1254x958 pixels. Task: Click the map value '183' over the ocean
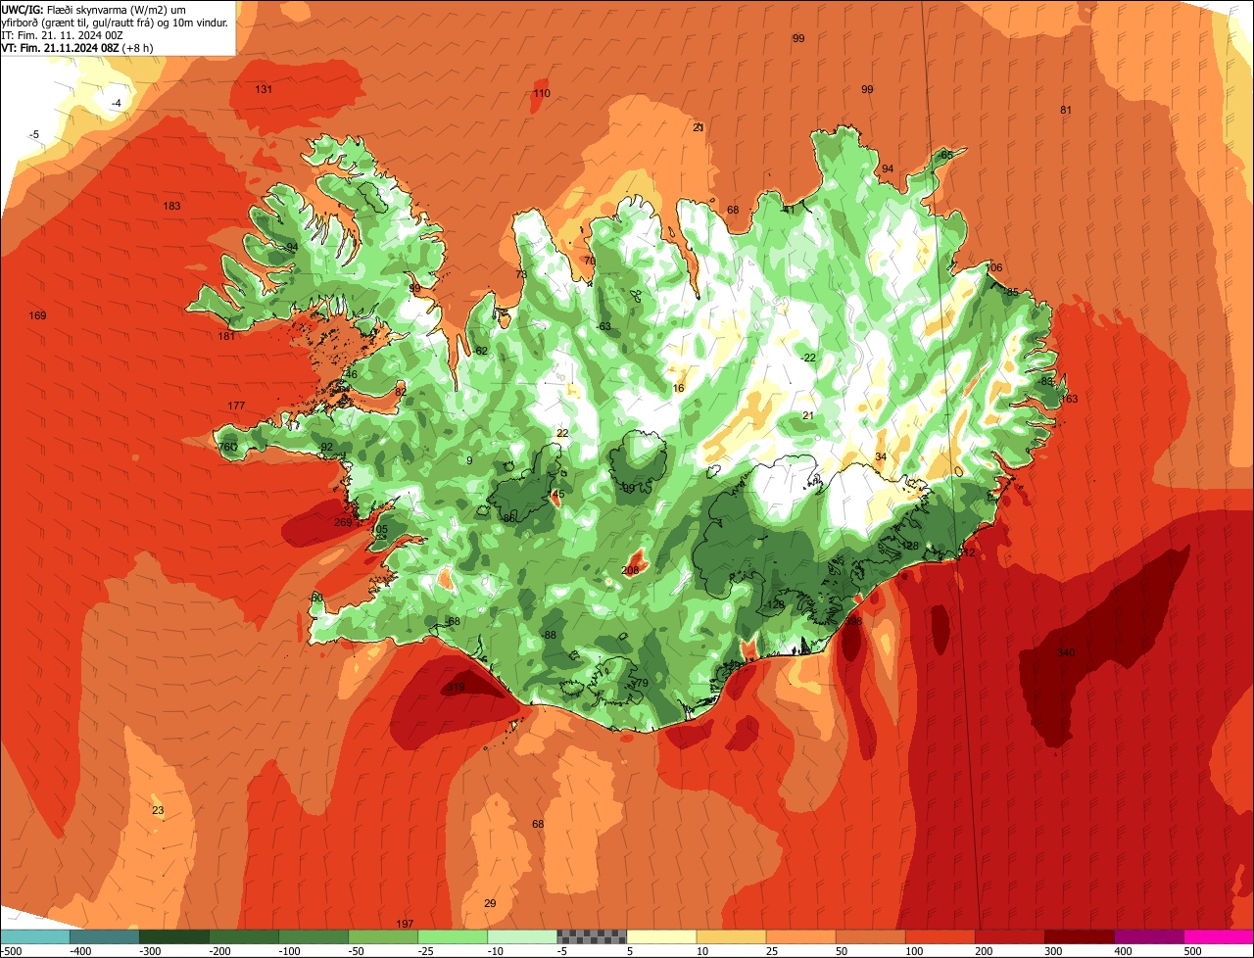point(172,206)
